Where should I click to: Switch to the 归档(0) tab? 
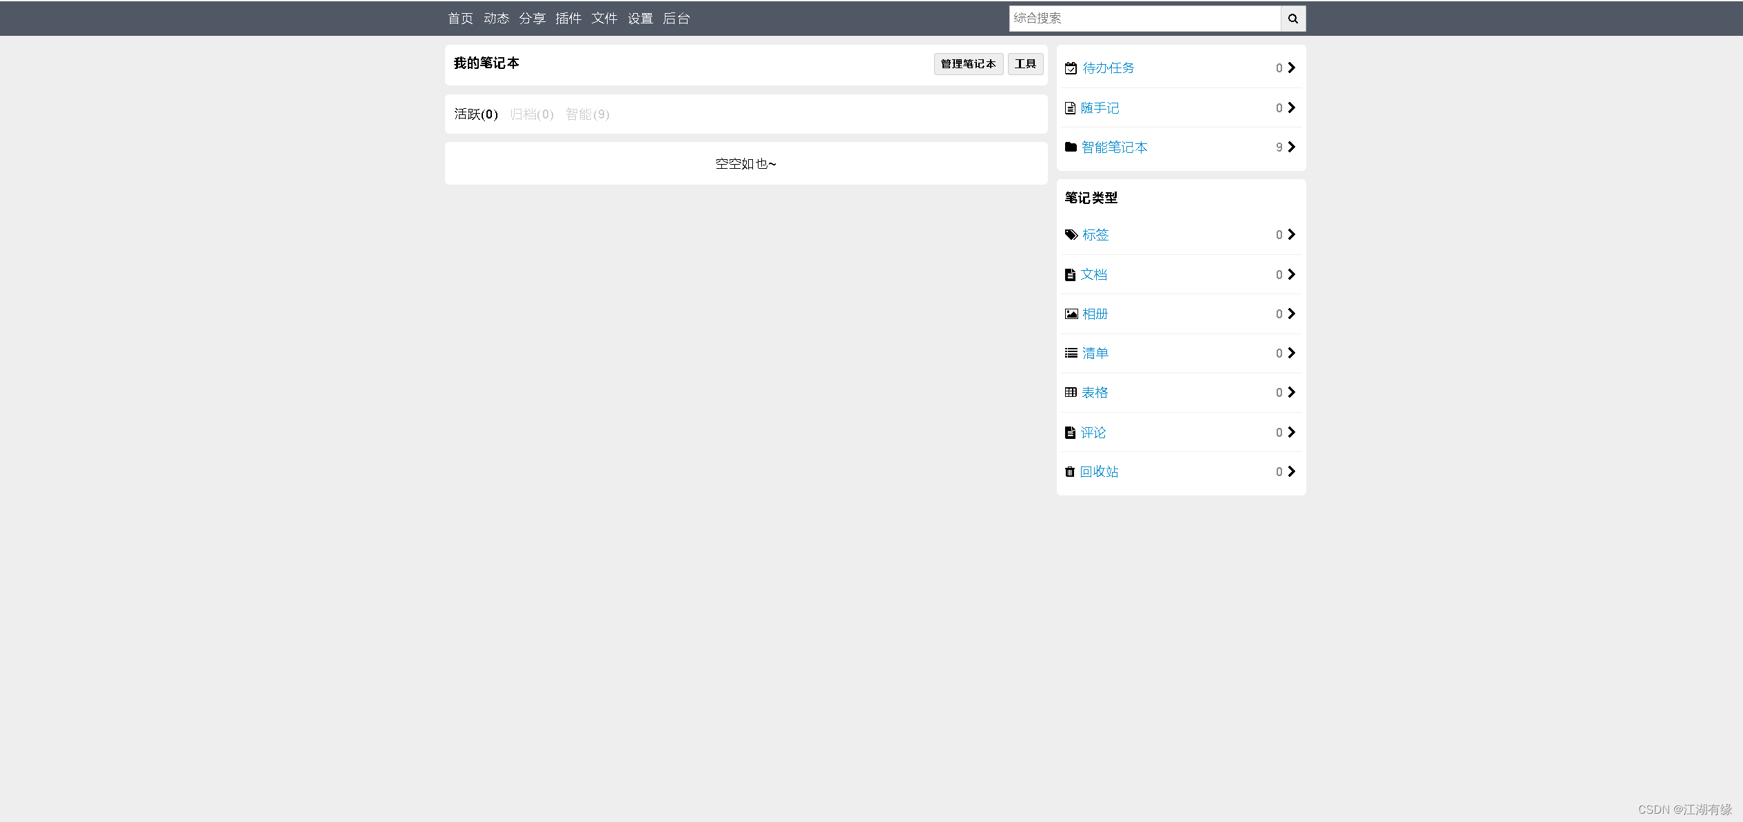(x=532, y=114)
